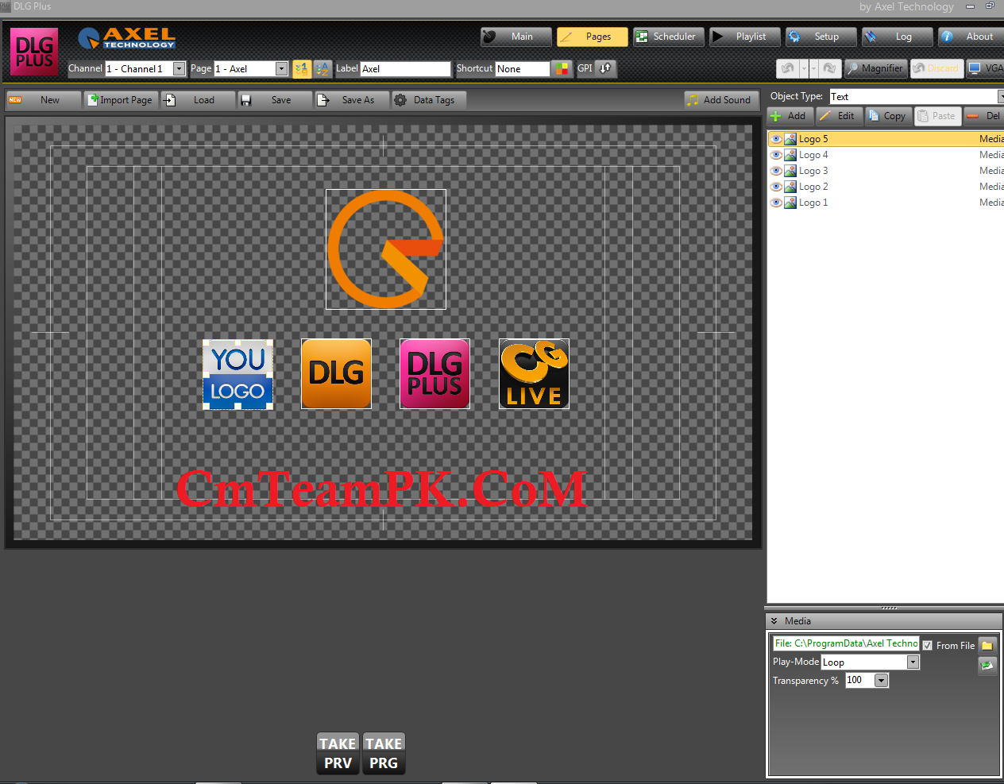
Task: Open the Main section
Action: coord(516,37)
